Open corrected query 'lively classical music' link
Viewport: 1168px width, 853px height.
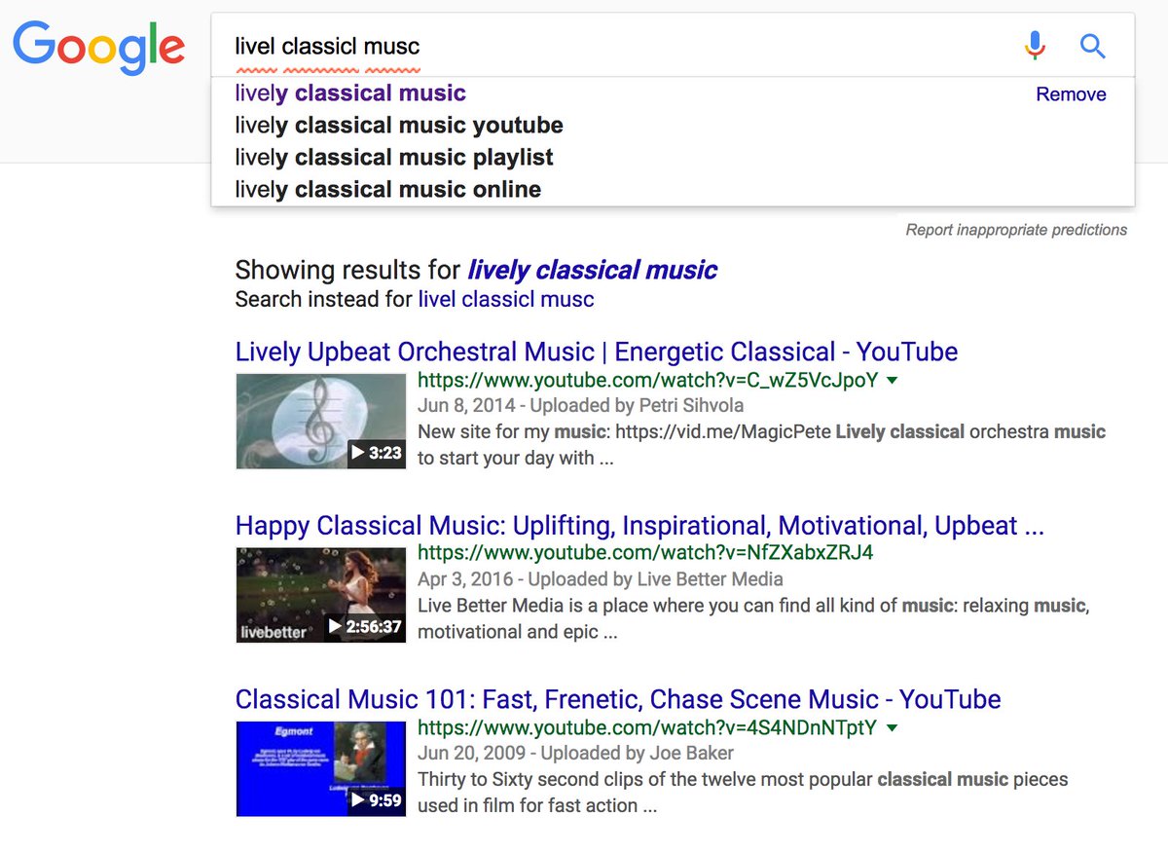pyautogui.click(x=593, y=270)
